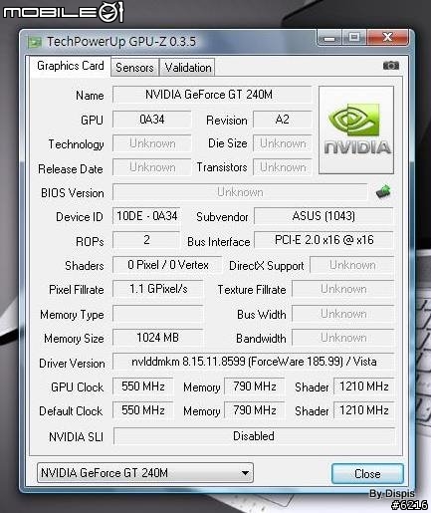Click the ROPs field showing 2
The width and height of the screenshot is (431, 513).
coord(146,240)
